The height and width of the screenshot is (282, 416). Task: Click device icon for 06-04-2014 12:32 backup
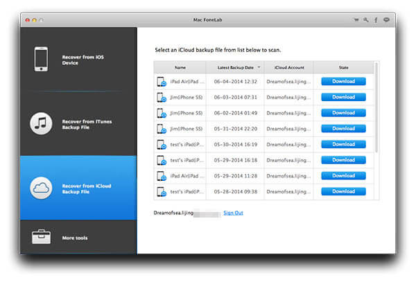pyautogui.click(x=162, y=81)
